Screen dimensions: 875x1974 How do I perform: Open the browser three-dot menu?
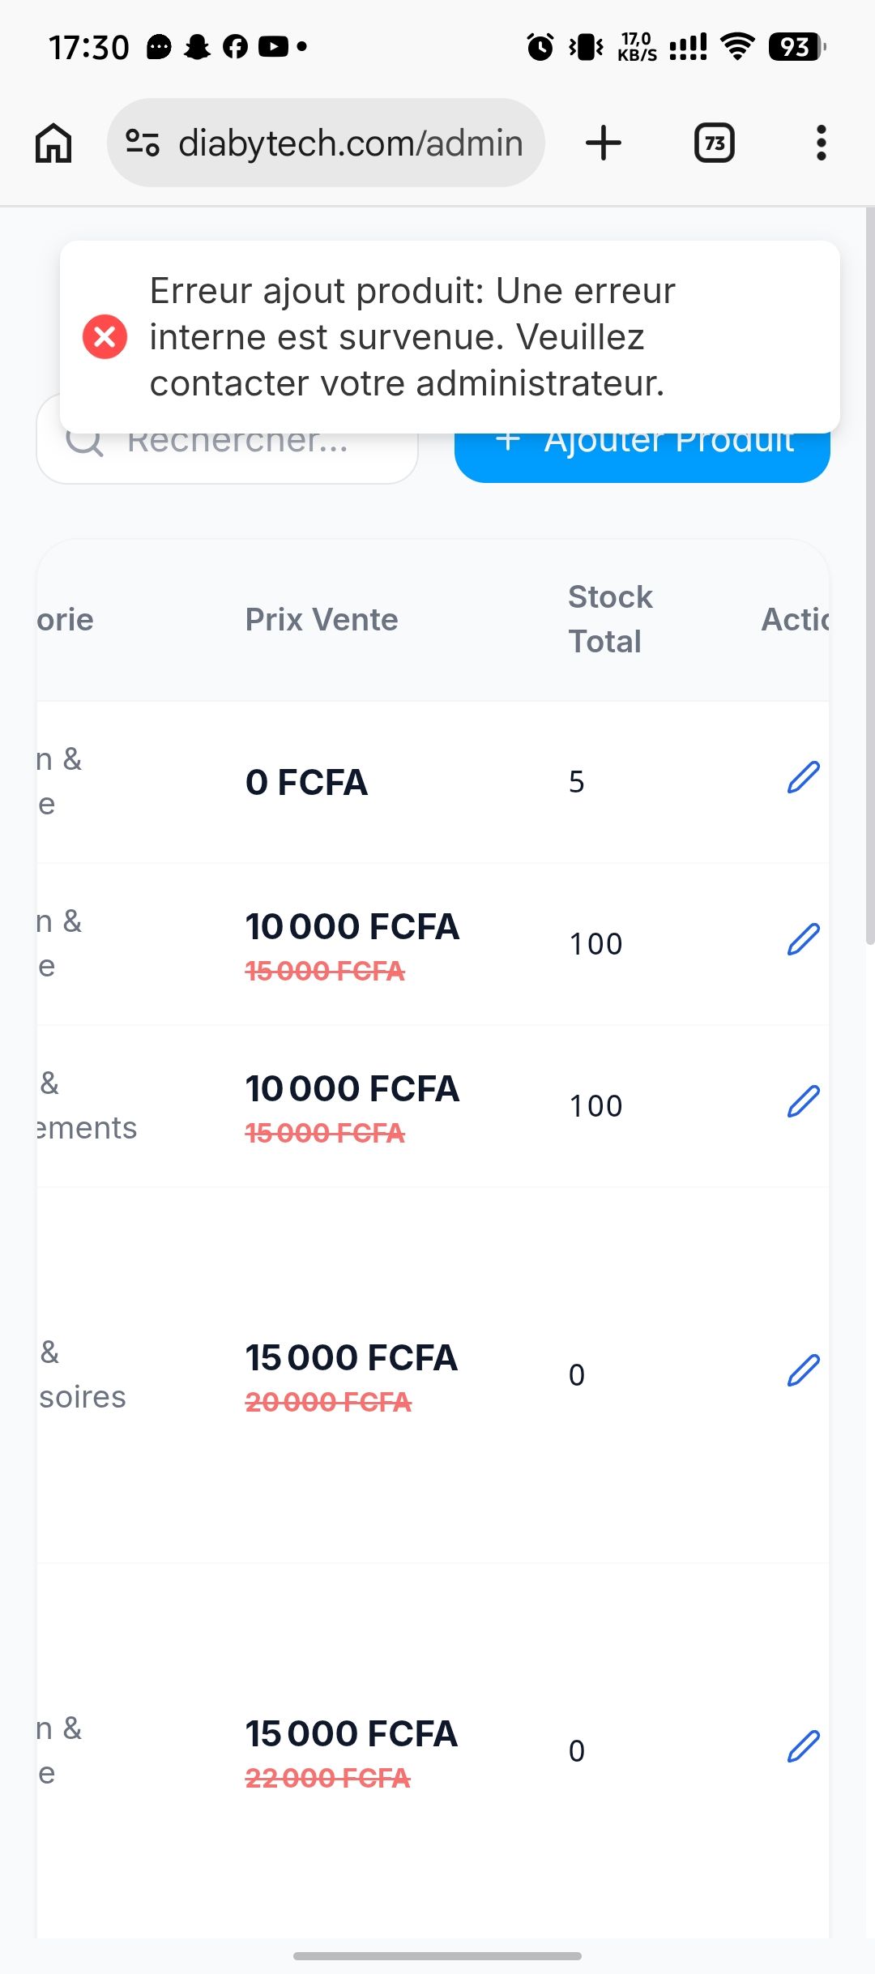(822, 143)
